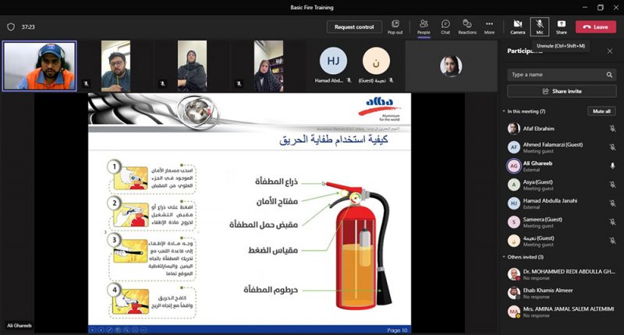
Task: Close the Participants panel
Action: click(610, 51)
